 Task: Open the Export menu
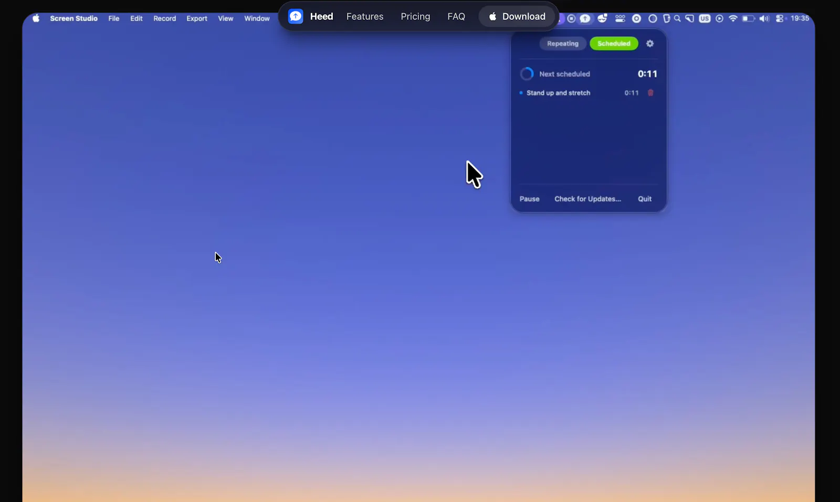coord(197,18)
